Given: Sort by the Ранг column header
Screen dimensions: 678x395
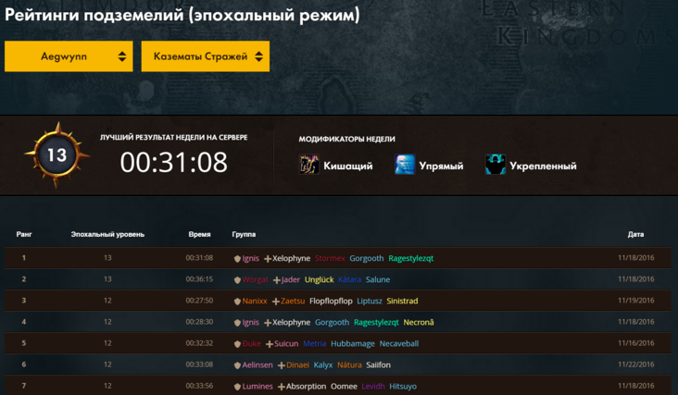Looking at the screenshot, I should 24,235.
